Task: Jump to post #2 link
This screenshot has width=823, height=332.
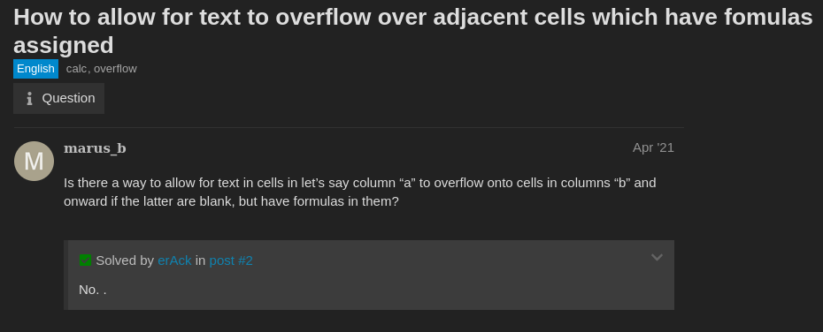Action: coord(231,260)
